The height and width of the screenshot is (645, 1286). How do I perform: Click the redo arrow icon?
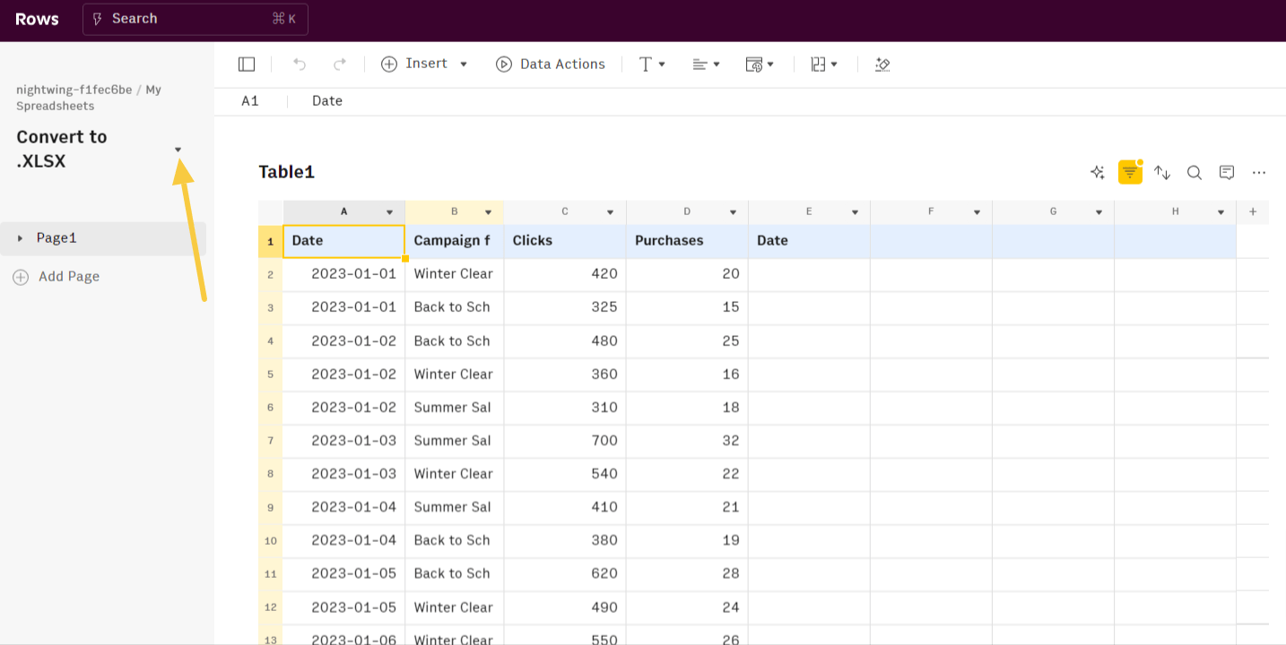(340, 64)
